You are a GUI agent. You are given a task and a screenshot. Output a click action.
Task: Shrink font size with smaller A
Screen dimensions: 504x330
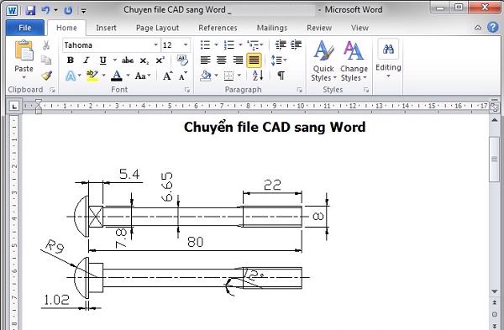coord(183,76)
